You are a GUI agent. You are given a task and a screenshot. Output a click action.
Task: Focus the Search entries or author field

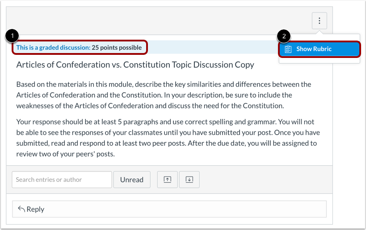coord(62,180)
